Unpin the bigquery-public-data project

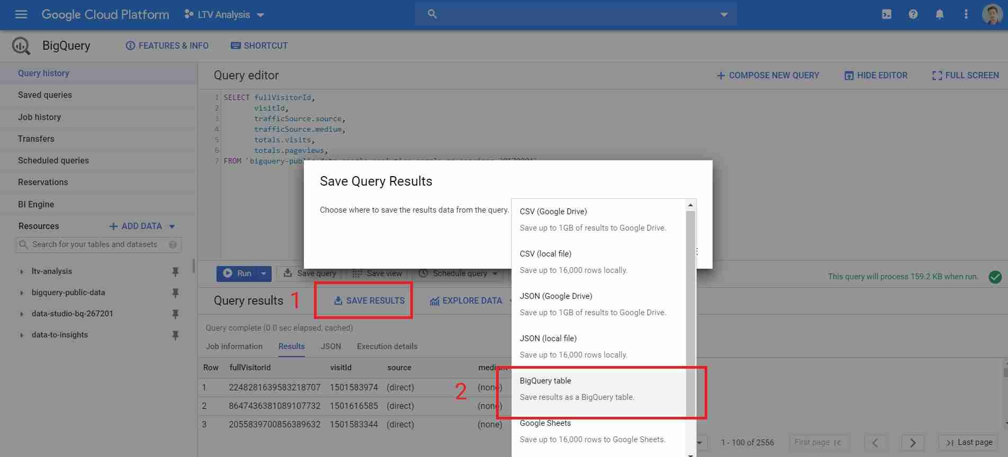coord(175,293)
